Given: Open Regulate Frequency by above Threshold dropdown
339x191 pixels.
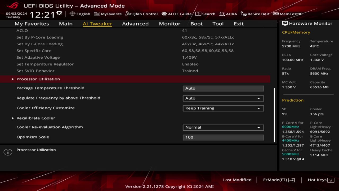Looking at the screenshot, I should pos(223,98).
